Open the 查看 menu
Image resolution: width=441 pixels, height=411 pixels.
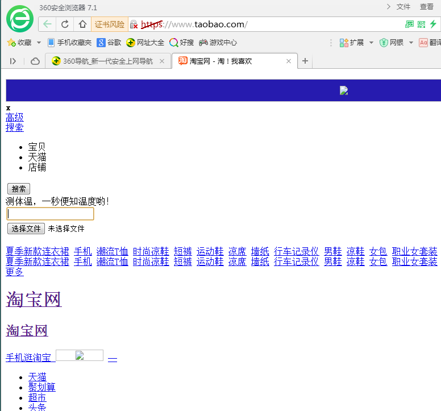(x=427, y=7)
